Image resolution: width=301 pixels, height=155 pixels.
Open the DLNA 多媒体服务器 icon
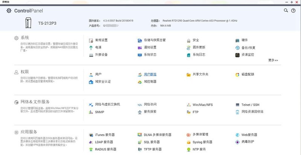(x=140, y=135)
